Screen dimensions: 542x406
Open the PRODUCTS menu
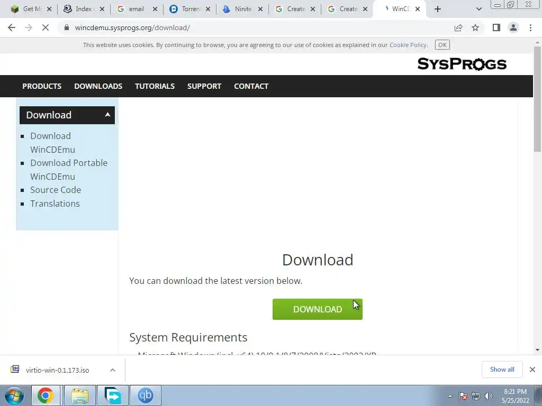pos(42,86)
